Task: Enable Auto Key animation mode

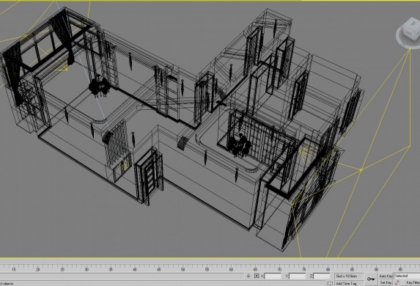Action: pos(386,276)
